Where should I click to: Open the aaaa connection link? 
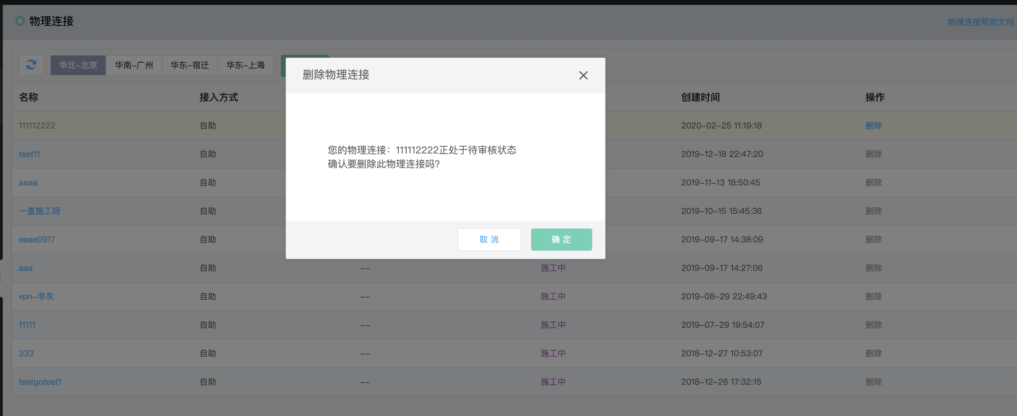click(x=28, y=183)
